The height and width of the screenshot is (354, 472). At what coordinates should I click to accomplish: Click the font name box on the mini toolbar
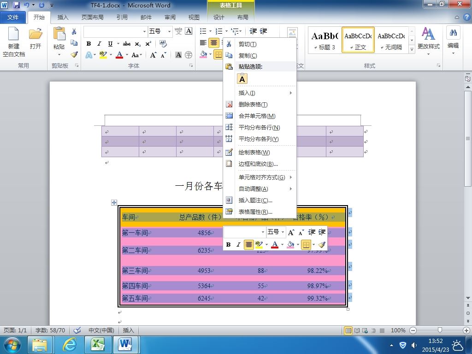245,232
